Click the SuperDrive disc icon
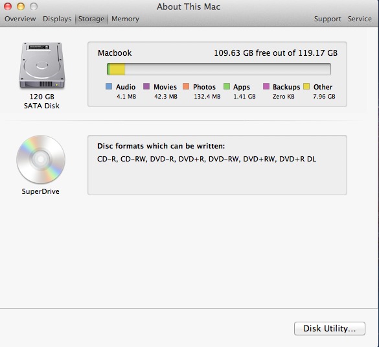The image size is (379, 347). coord(41,159)
